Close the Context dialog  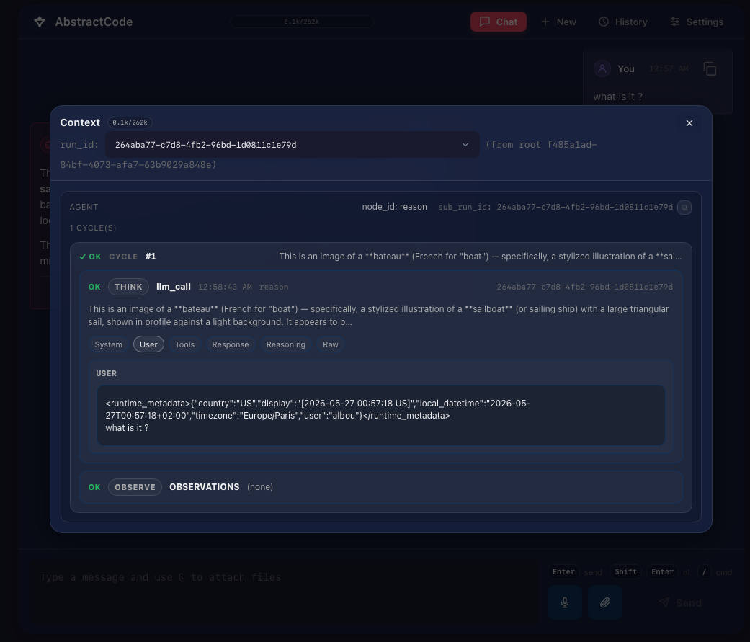tap(689, 123)
